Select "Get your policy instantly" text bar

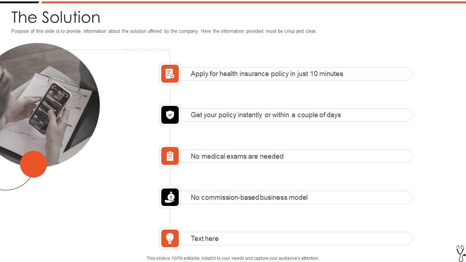266,115
